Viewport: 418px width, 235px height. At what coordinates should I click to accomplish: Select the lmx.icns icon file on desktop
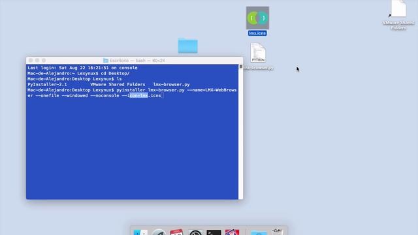pyautogui.click(x=257, y=18)
